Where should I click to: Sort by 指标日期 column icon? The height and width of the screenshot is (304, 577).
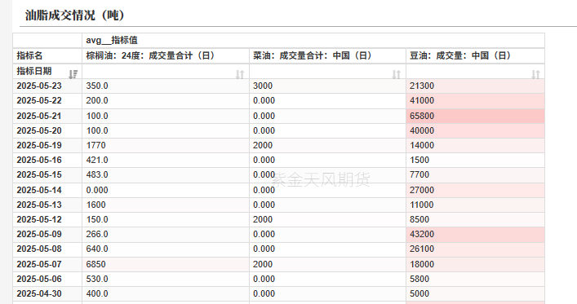coord(73,74)
